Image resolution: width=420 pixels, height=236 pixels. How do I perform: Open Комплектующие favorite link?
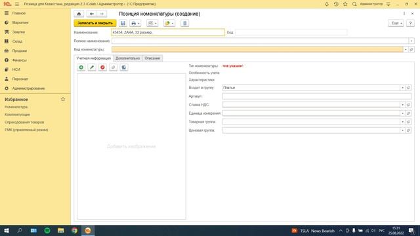18,115
